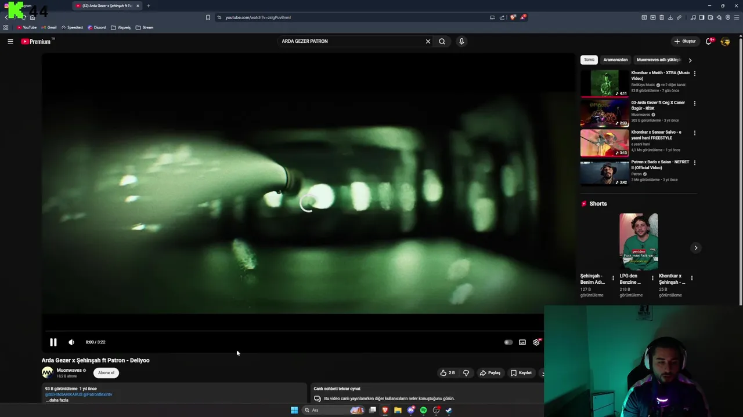This screenshot has width=743, height=417.
Task: Open Arda Gezer RİSK video thumbnail
Action: (x=604, y=113)
